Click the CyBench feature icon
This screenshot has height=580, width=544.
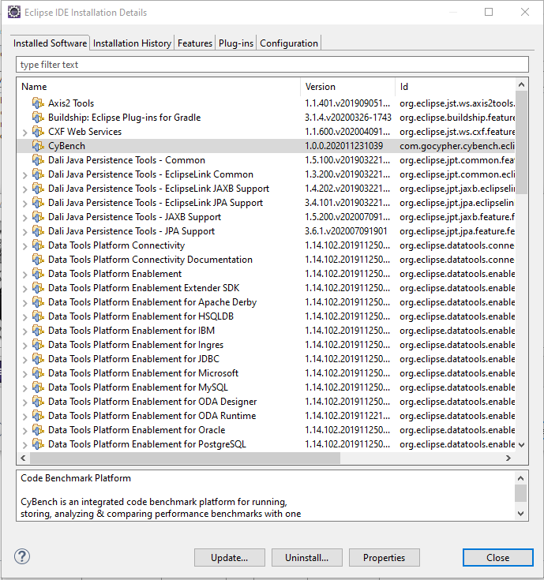[38, 146]
